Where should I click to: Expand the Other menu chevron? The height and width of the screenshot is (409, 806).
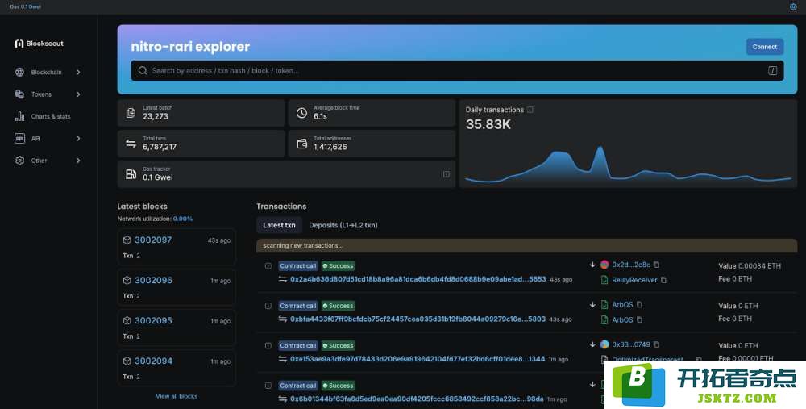(78, 161)
